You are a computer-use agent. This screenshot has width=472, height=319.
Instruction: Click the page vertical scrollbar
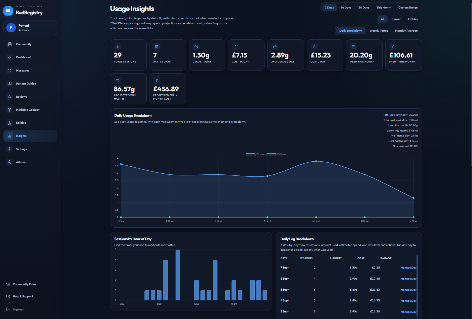point(471,84)
